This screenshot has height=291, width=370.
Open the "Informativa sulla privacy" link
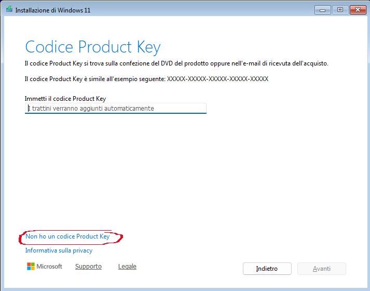[x=59, y=250]
